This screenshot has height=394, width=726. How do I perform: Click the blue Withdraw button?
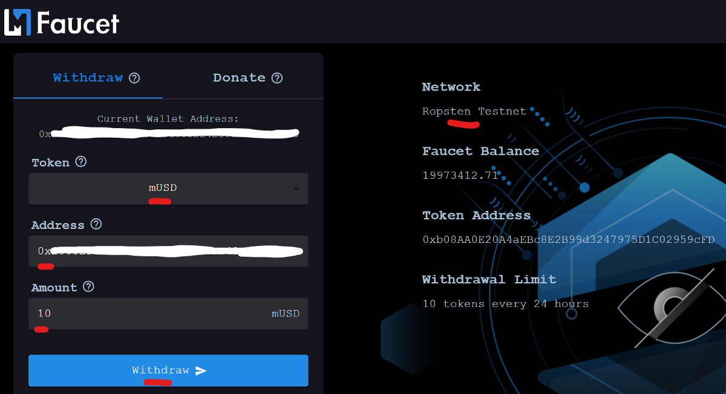click(168, 370)
